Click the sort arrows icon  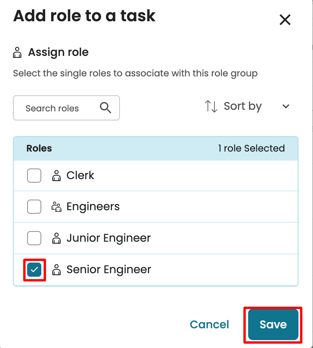click(x=211, y=106)
